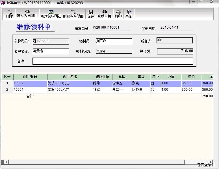Image resolution: width=219 pixels, height=169 pixels.
Task: Click the 单价 column header
Action: 192,77
